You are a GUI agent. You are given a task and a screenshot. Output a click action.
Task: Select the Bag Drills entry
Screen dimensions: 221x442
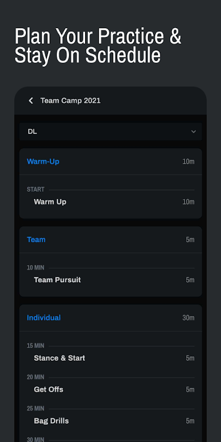(x=110, y=421)
